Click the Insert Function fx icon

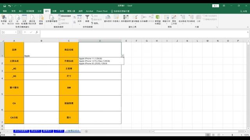[37, 32]
